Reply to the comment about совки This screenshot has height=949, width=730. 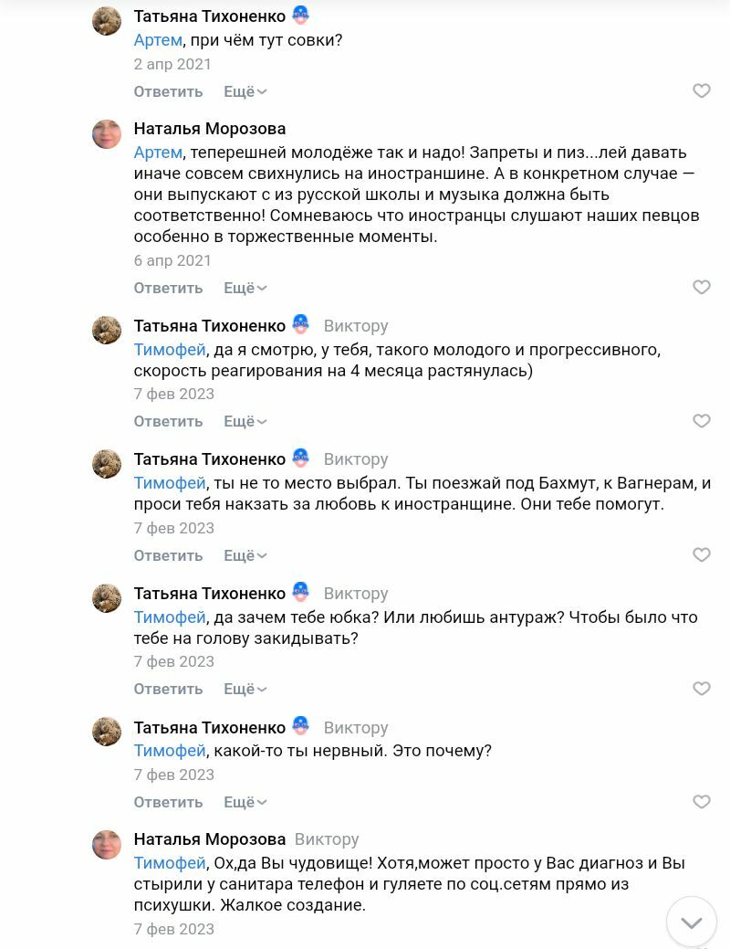pos(168,91)
